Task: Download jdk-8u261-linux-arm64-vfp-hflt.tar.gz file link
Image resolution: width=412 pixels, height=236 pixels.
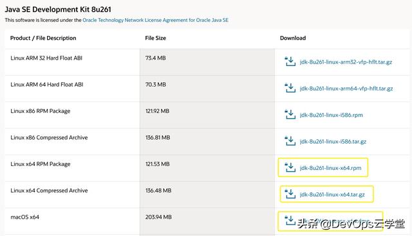Action: [x=346, y=88]
